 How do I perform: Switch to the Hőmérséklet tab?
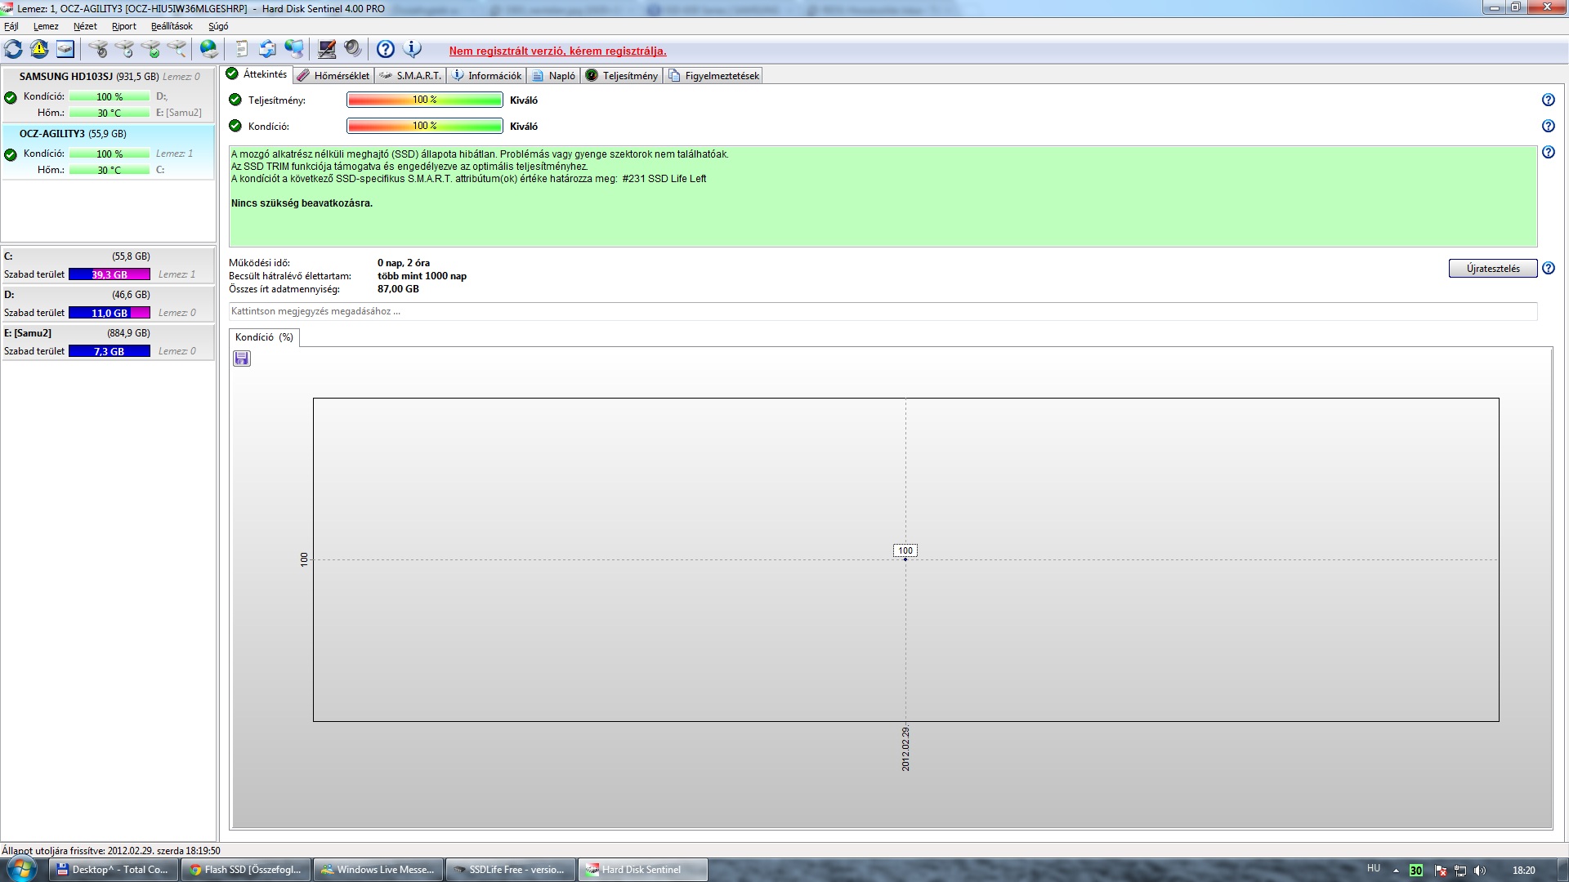(x=333, y=75)
